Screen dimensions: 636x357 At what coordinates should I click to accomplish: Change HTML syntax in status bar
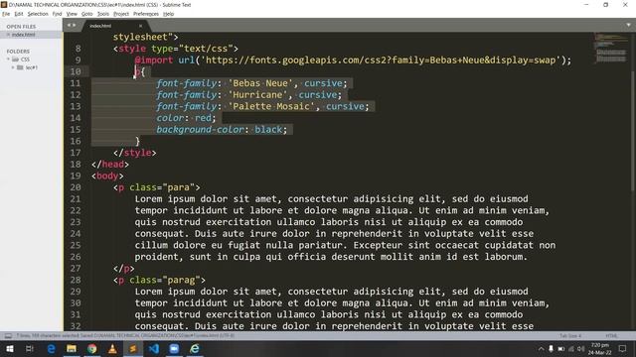pyautogui.click(x=611, y=335)
